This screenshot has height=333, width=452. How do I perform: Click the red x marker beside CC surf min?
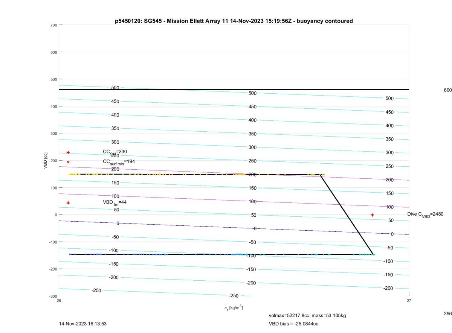68,162
